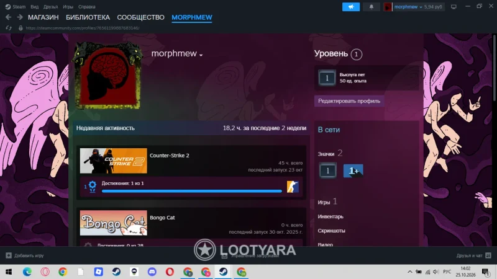Click the plus icon beside Добавить игру
This screenshot has height=279, width=497.
[x=9, y=255]
